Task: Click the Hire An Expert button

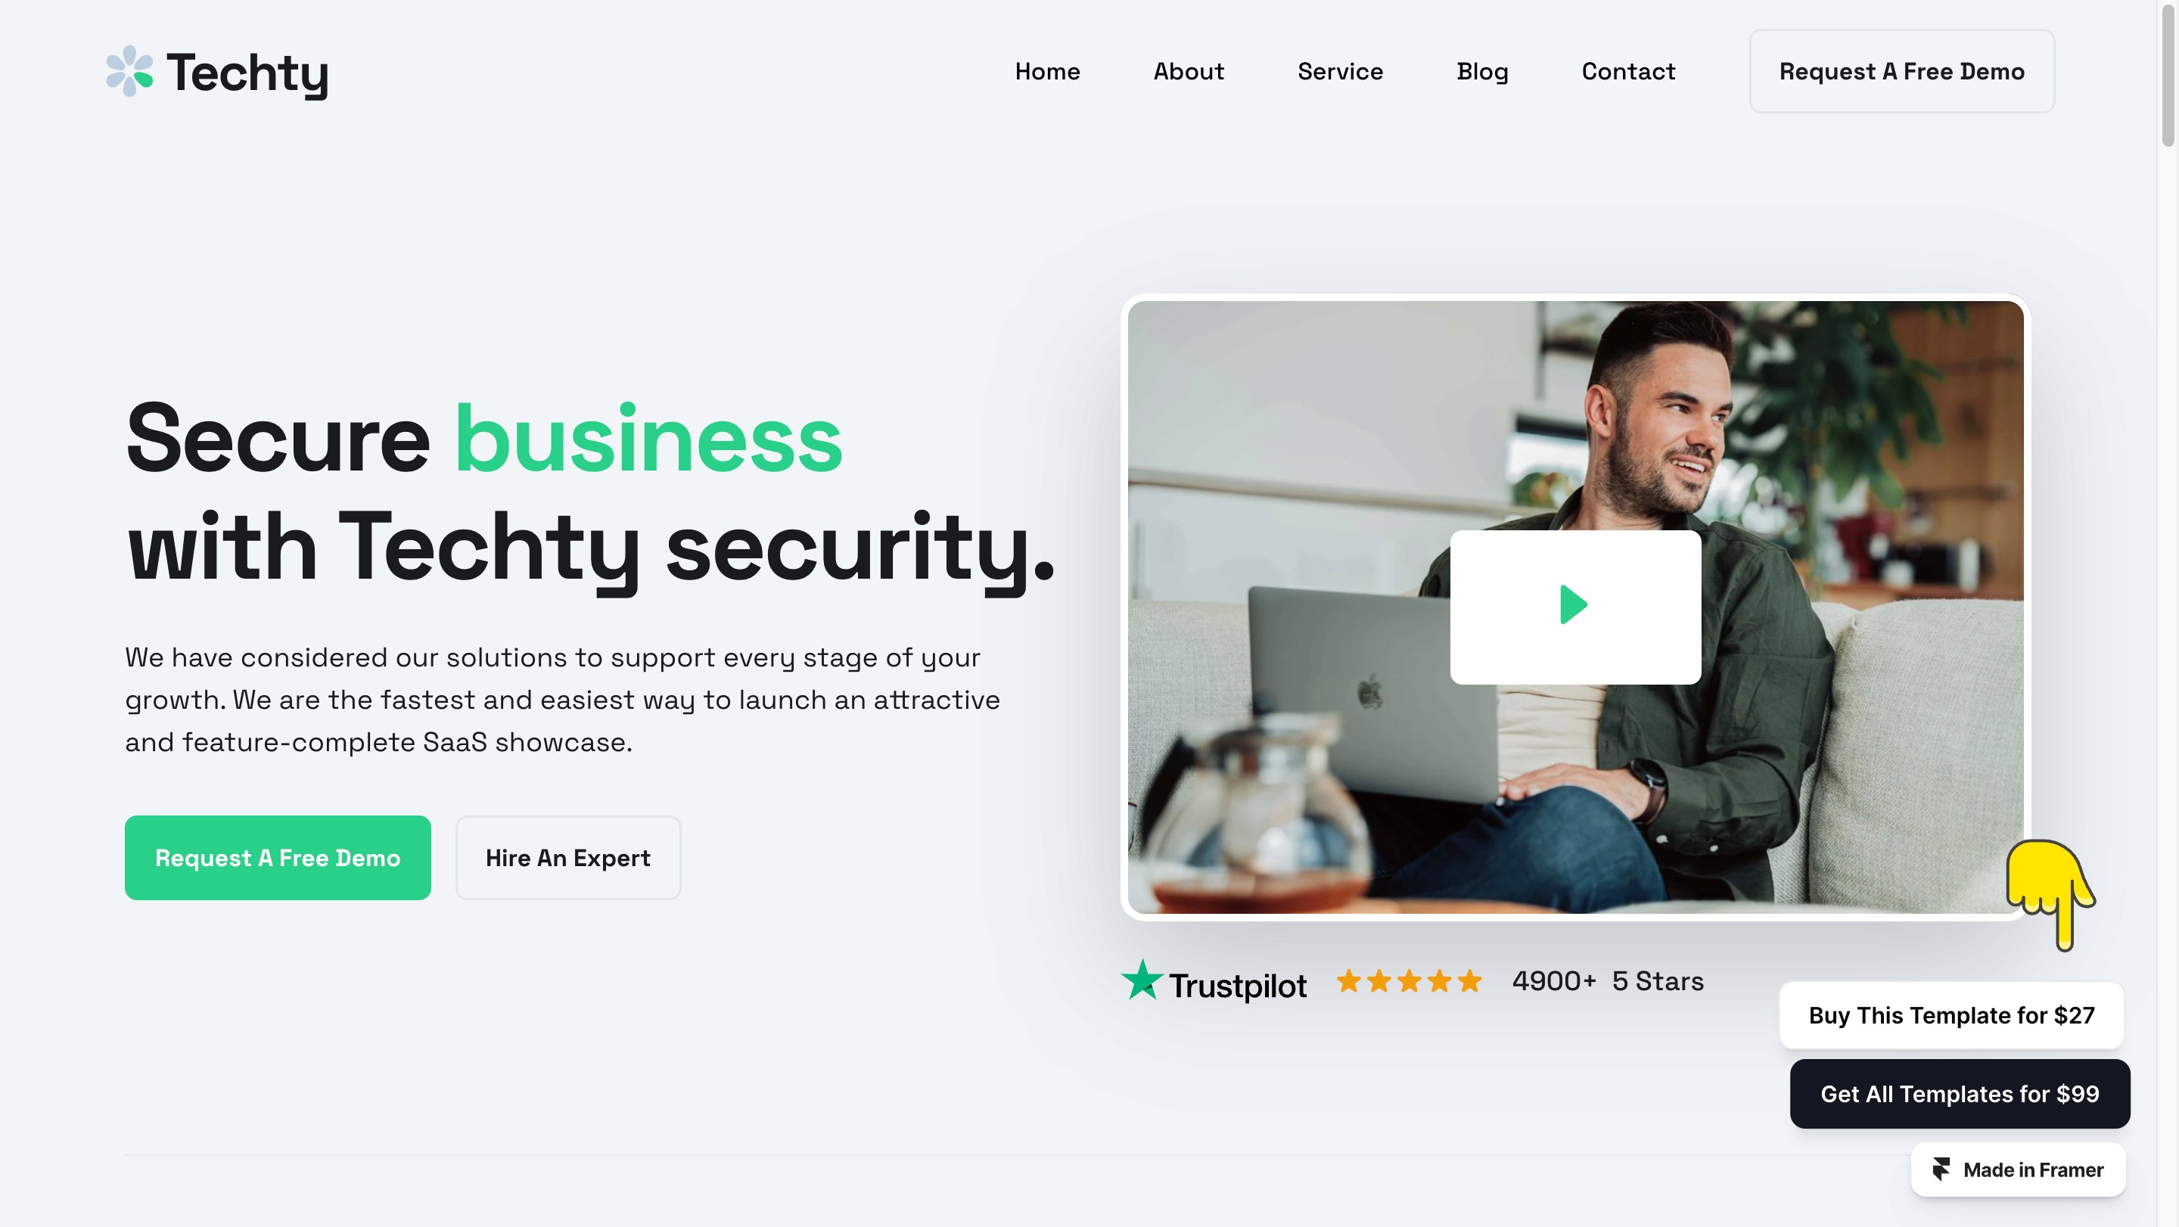Action: (569, 857)
